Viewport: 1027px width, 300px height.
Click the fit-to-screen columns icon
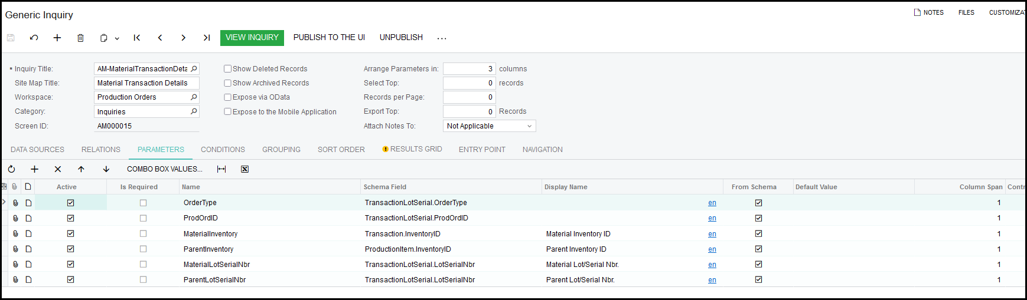tap(221, 169)
